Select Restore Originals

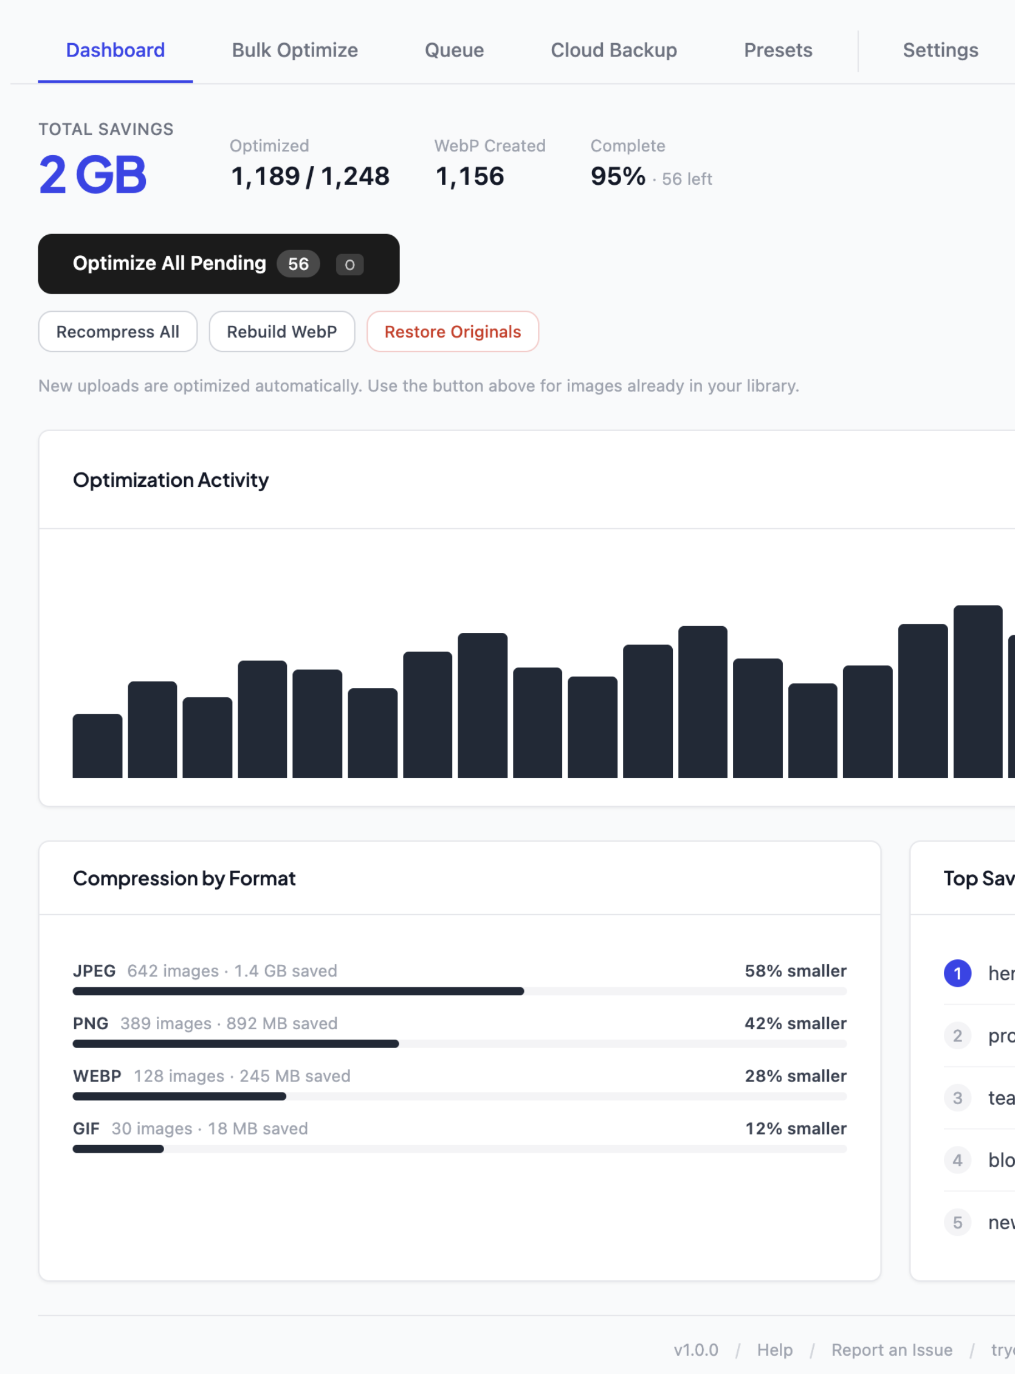453,332
